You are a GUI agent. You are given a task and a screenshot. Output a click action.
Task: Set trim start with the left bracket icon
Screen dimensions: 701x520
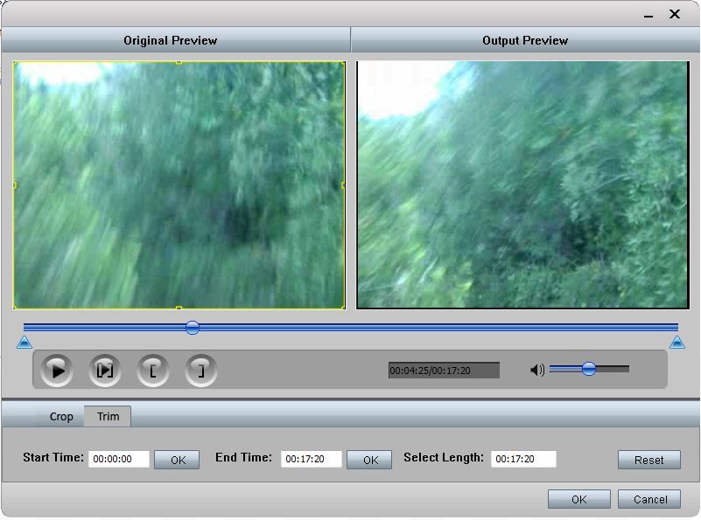(153, 369)
